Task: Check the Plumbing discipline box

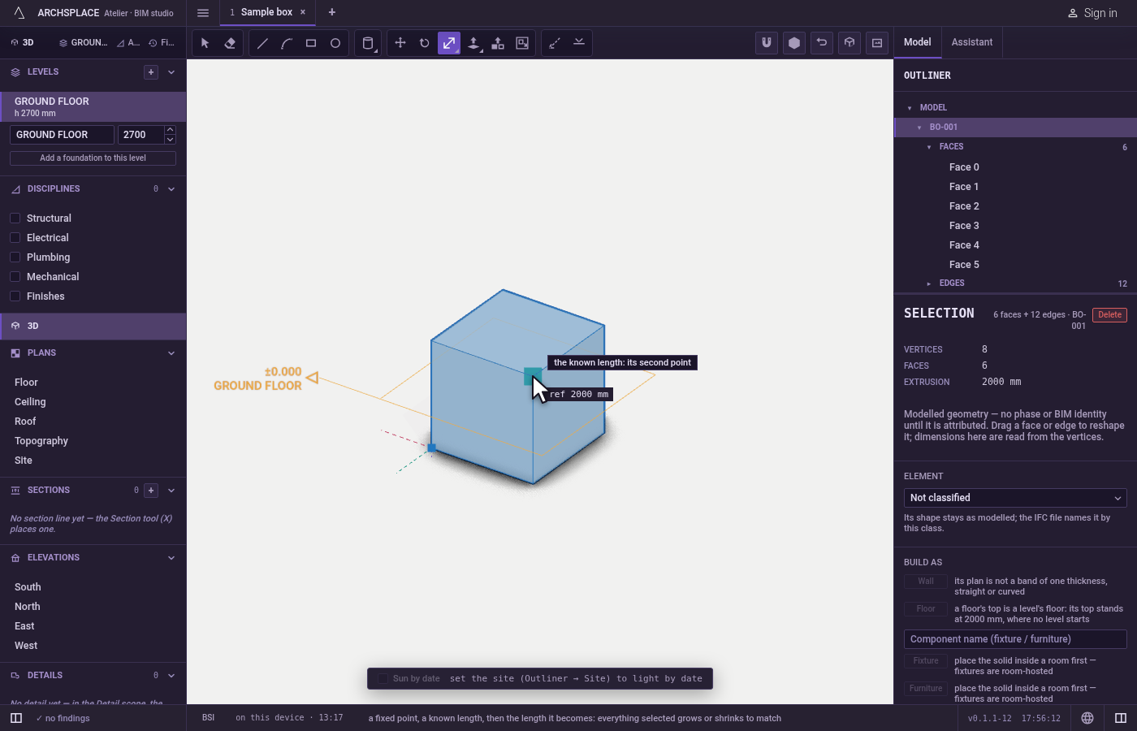Action: click(x=15, y=257)
